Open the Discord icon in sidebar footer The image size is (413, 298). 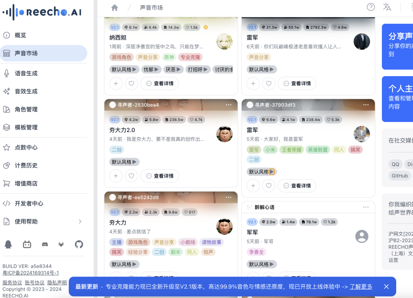click(x=45, y=244)
